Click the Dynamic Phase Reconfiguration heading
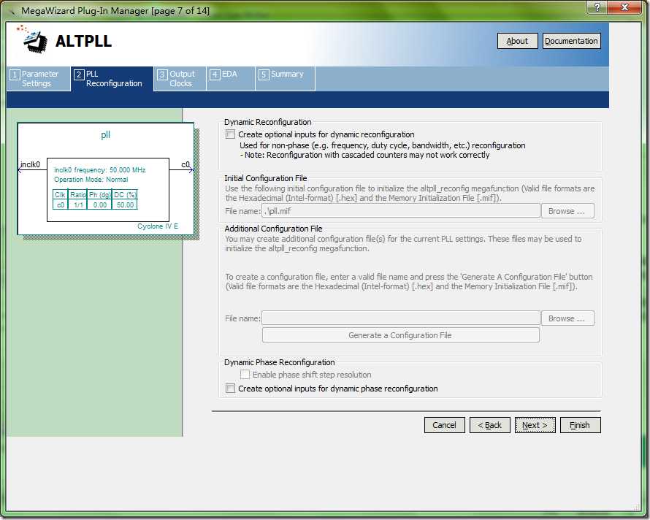 280,362
